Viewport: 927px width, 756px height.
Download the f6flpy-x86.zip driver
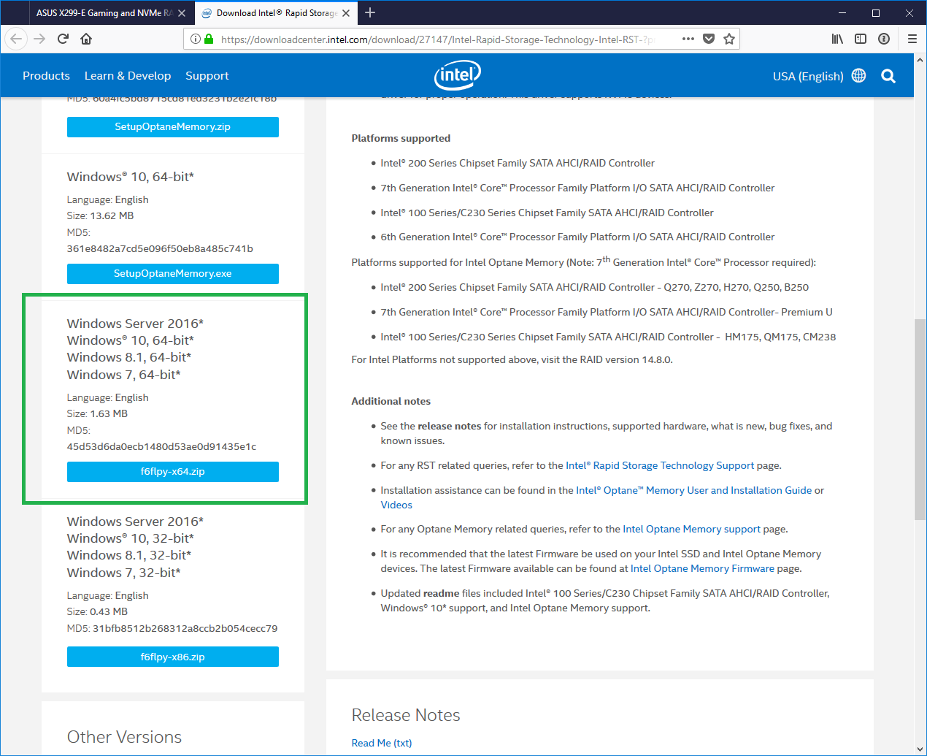pos(173,657)
